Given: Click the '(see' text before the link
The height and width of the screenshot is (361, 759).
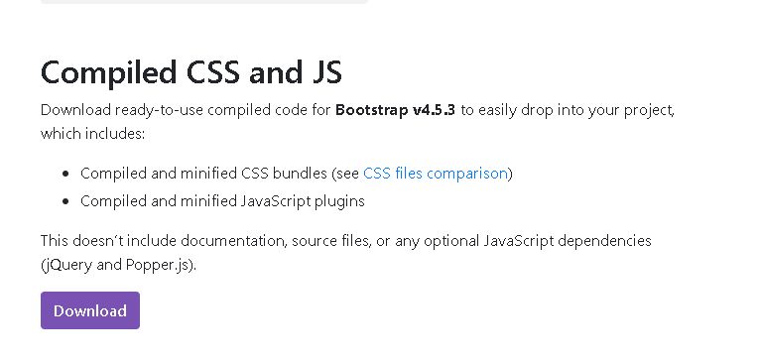Looking at the screenshot, I should [x=345, y=174].
